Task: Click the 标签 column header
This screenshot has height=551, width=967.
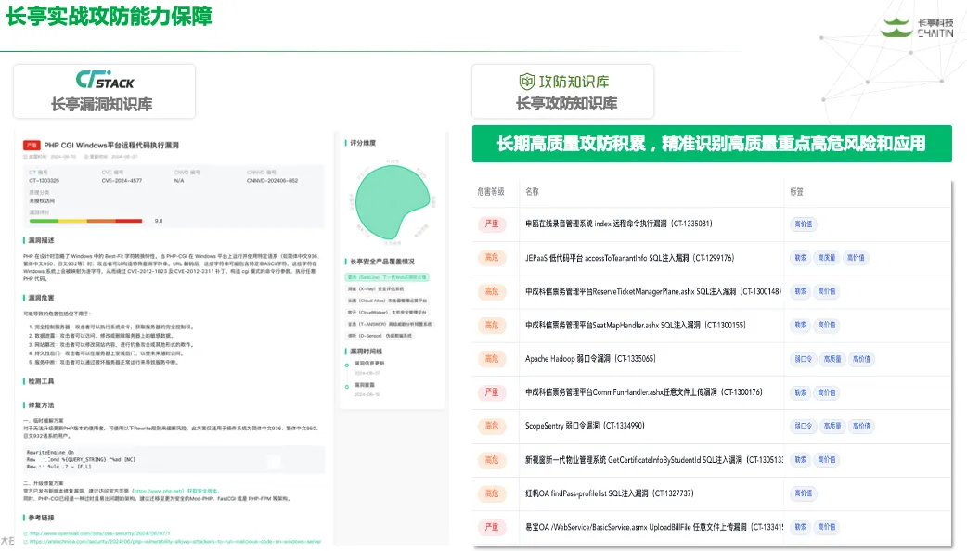Action: pos(795,191)
